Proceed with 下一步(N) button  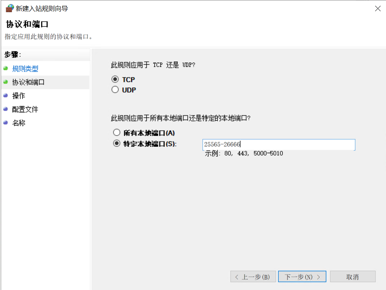tap(302, 277)
